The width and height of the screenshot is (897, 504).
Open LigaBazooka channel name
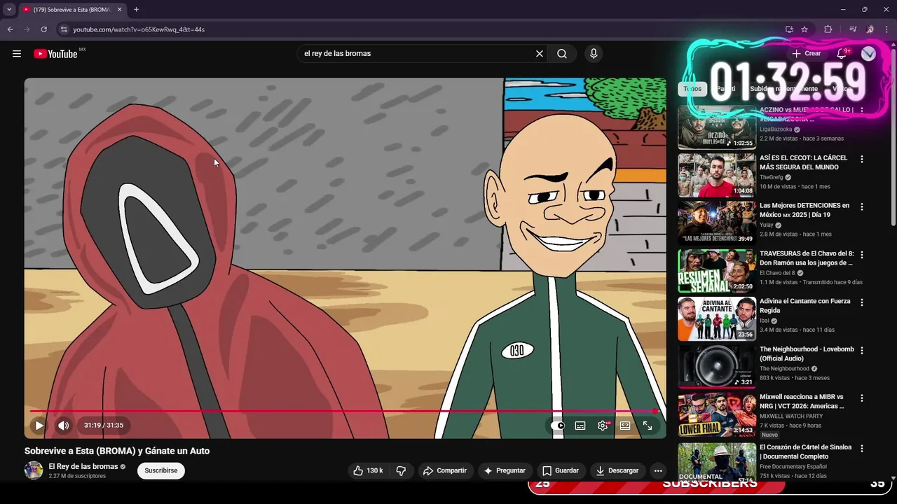pos(776,129)
